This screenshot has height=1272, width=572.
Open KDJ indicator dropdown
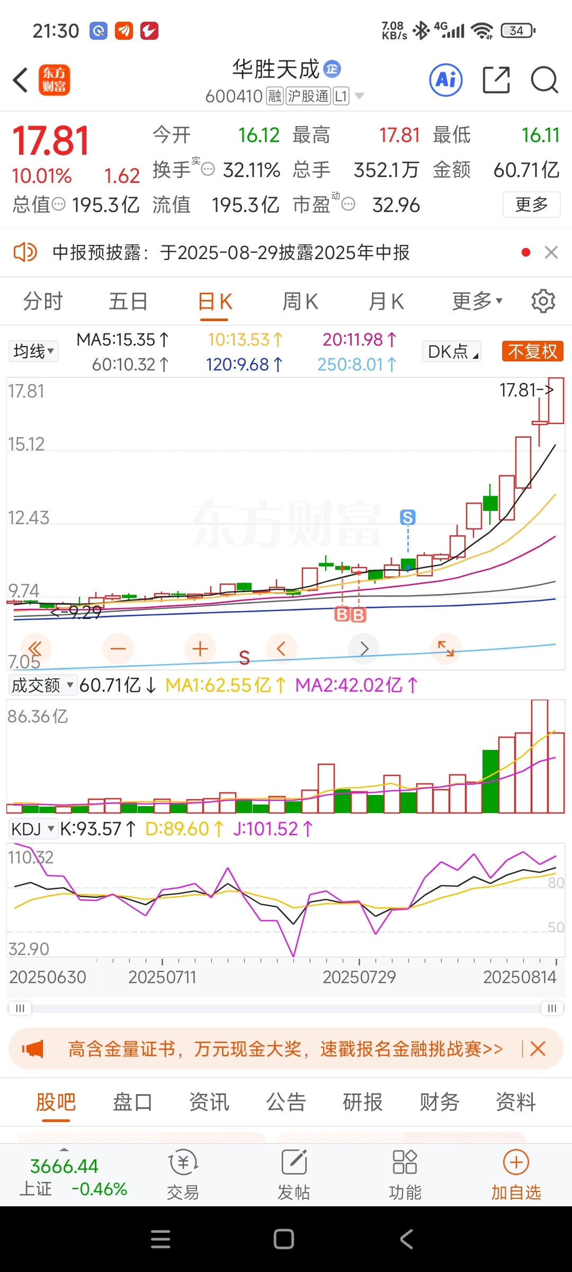(x=33, y=829)
